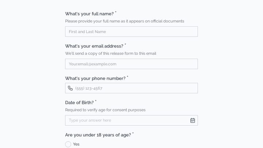Click the "We'll send a copy" helper text
The width and height of the screenshot is (263, 148).
(111, 53)
